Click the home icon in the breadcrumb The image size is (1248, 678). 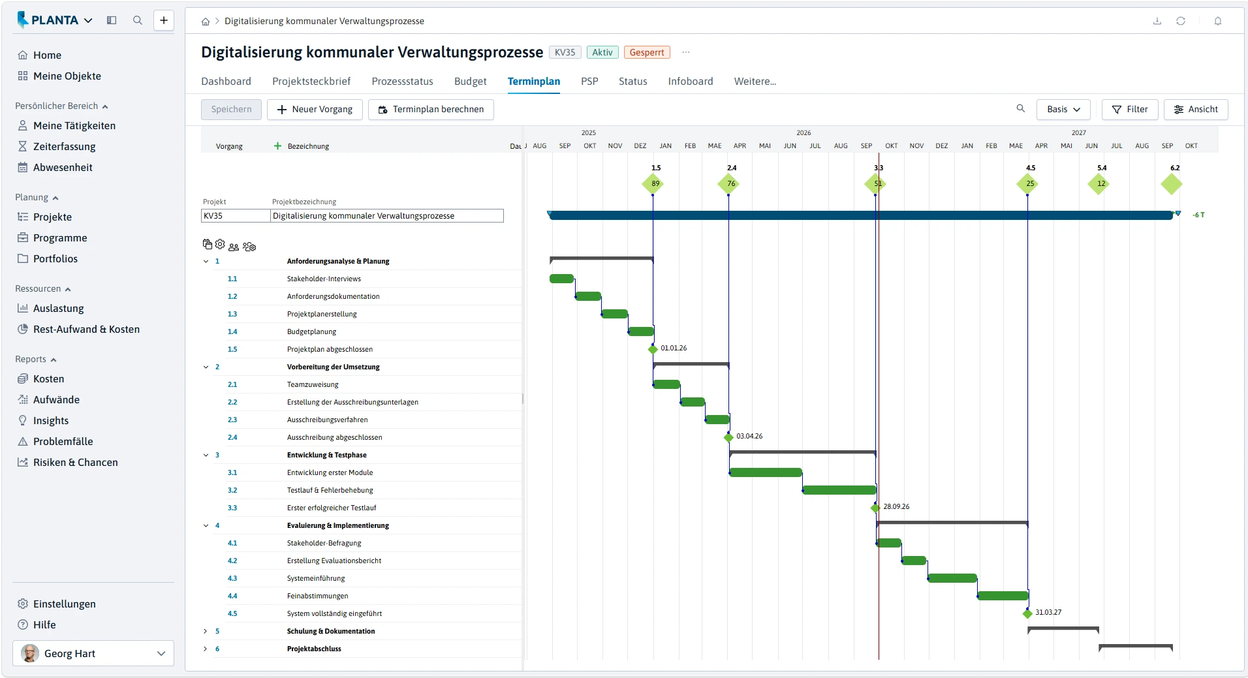pos(206,22)
